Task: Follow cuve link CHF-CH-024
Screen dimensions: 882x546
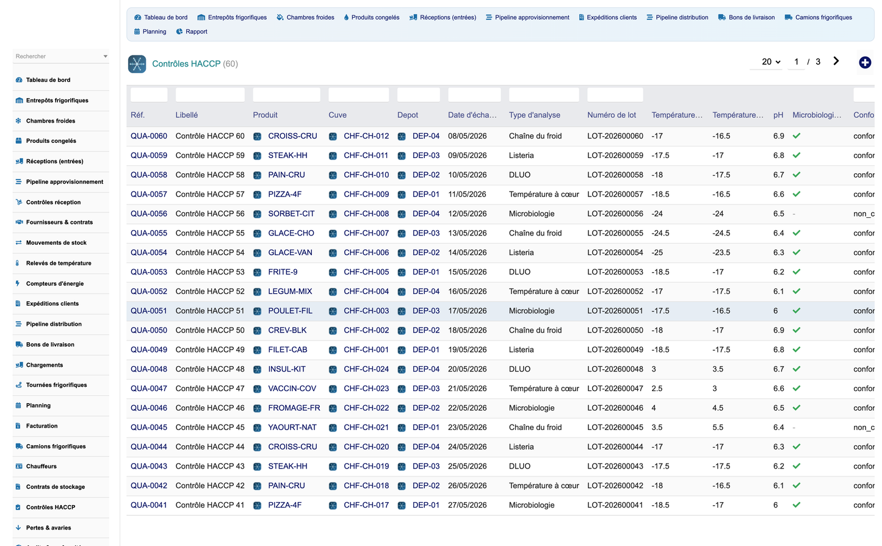Action: click(366, 369)
